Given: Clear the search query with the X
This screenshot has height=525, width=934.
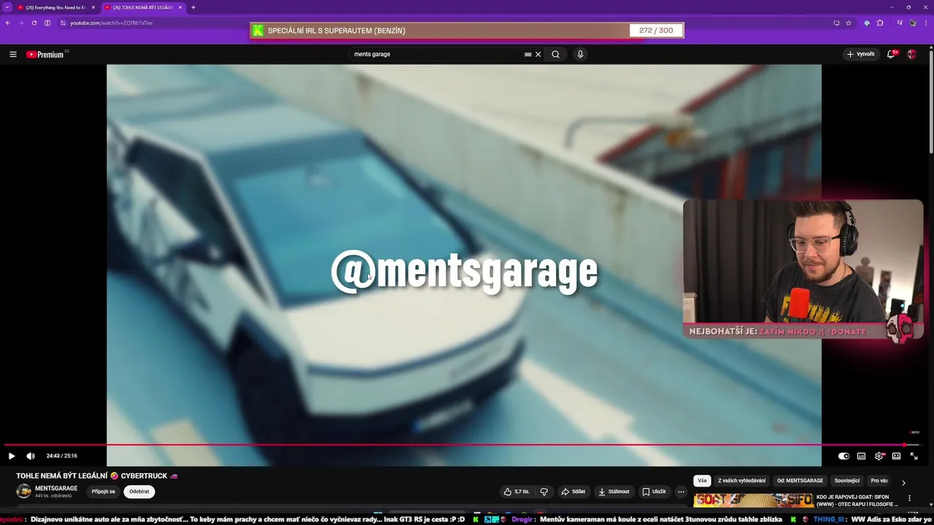Looking at the screenshot, I should (539, 54).
